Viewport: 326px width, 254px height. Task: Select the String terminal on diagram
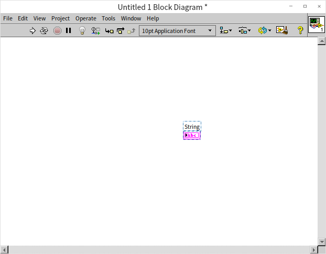pyautogui.click(x=192, y=135)
